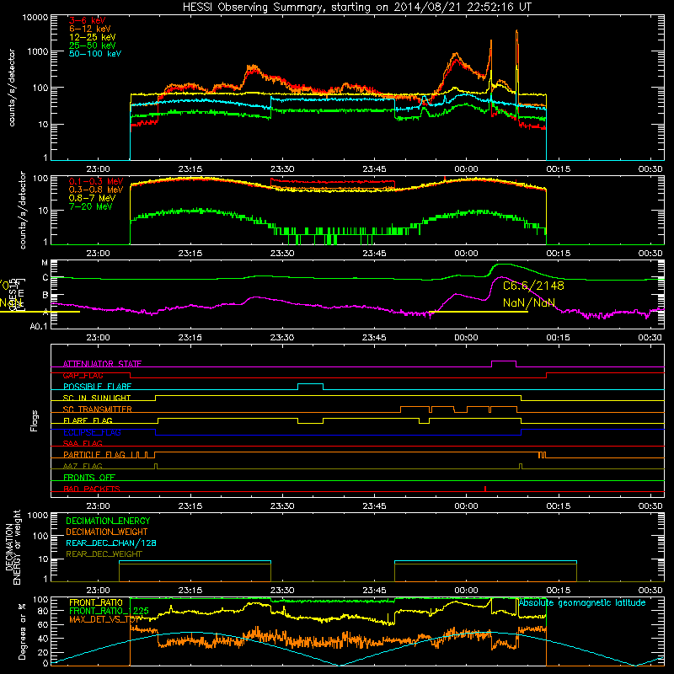Click the 0.3-0.8 MeV legend entry

coord(96,190)
